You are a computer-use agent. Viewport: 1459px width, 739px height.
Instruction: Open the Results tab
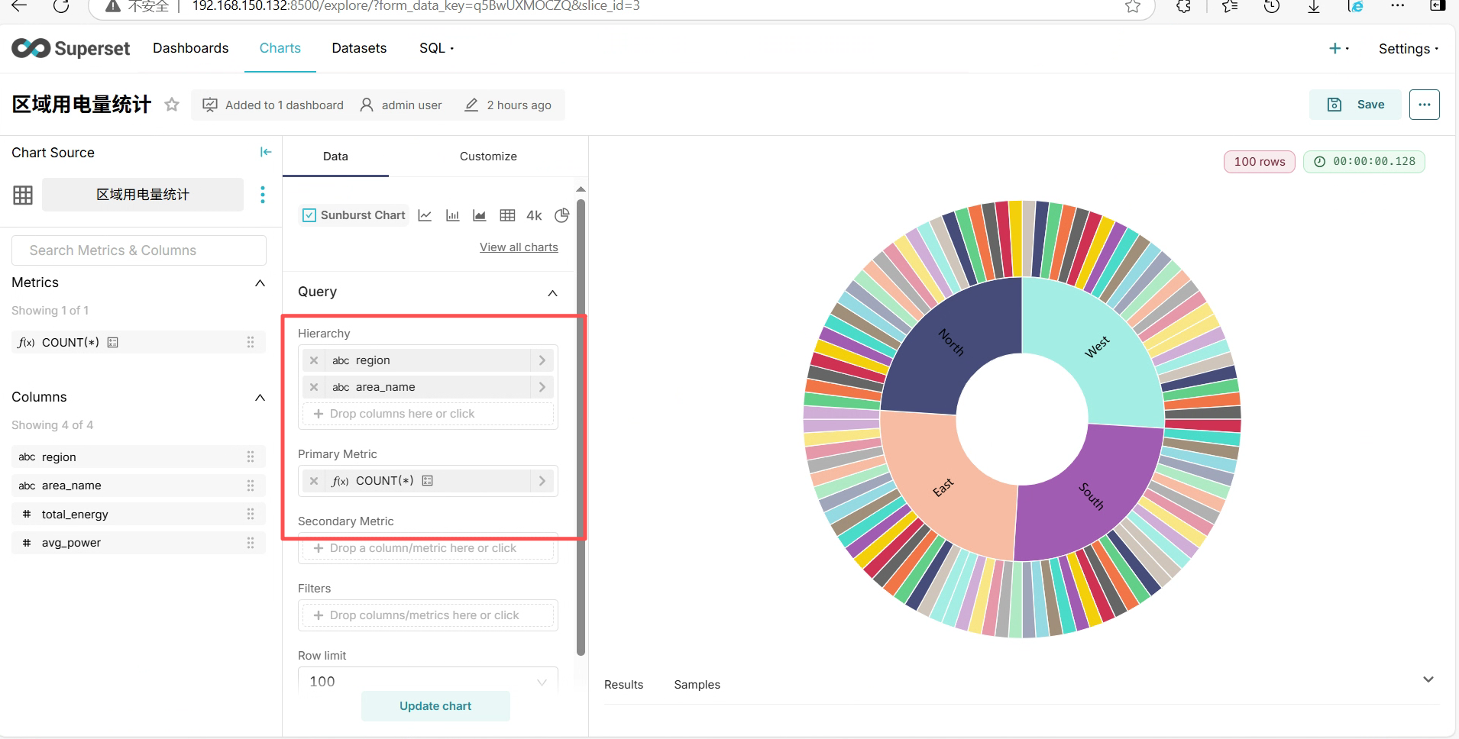coord(623,685)
